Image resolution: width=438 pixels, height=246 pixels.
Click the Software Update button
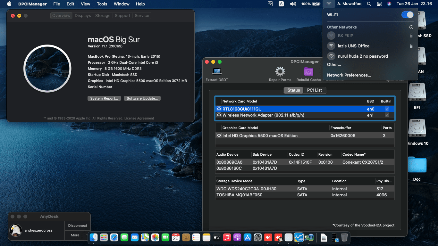click(142, 98)
